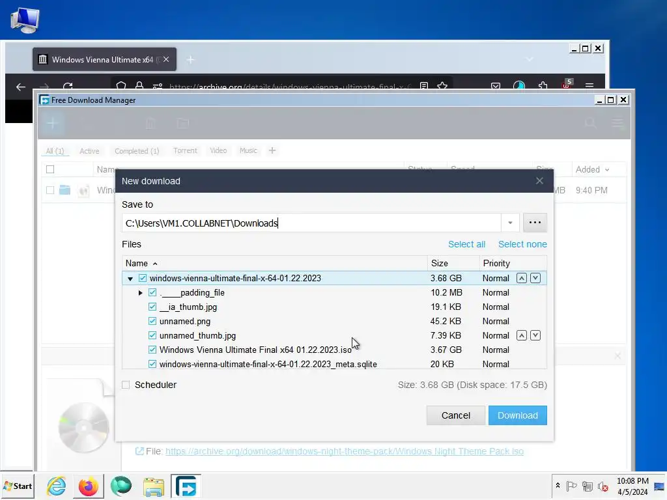Uncheck windows-vienna-ultimate-final-x-64 root folder
This screenshot has width=667, height=500.
point(143,278)
